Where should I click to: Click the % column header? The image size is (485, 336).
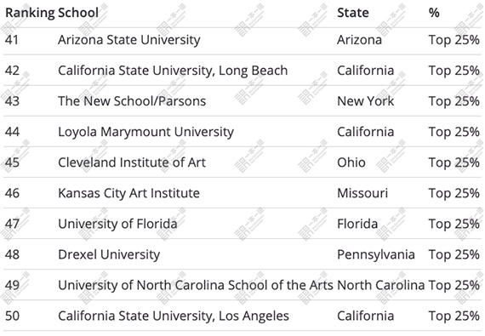[434, 13]
